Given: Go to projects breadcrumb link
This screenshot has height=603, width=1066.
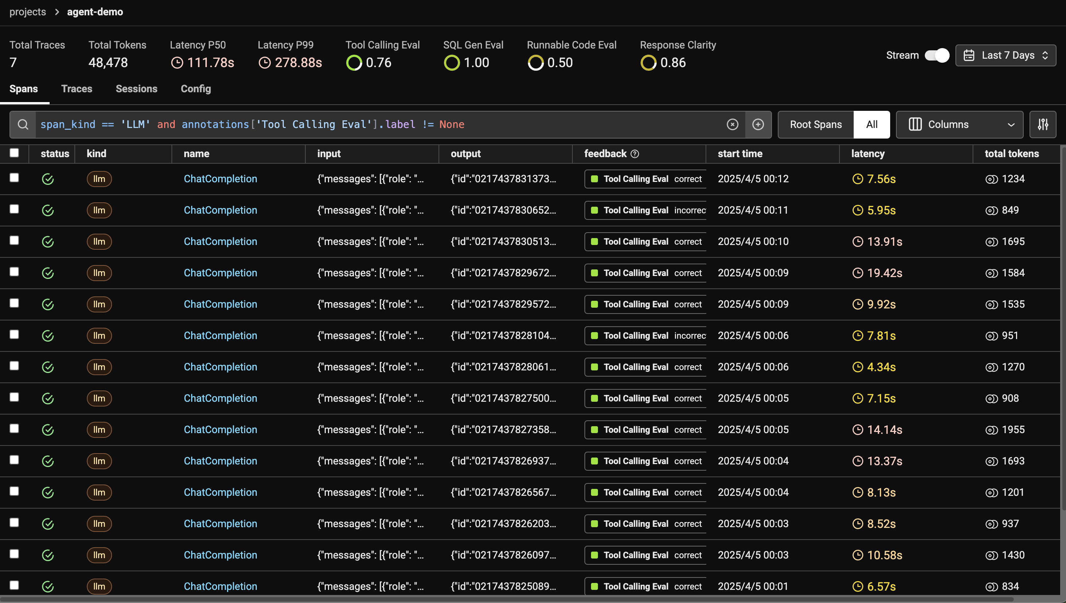Looking at the screenshot, I should coord(28,12).
